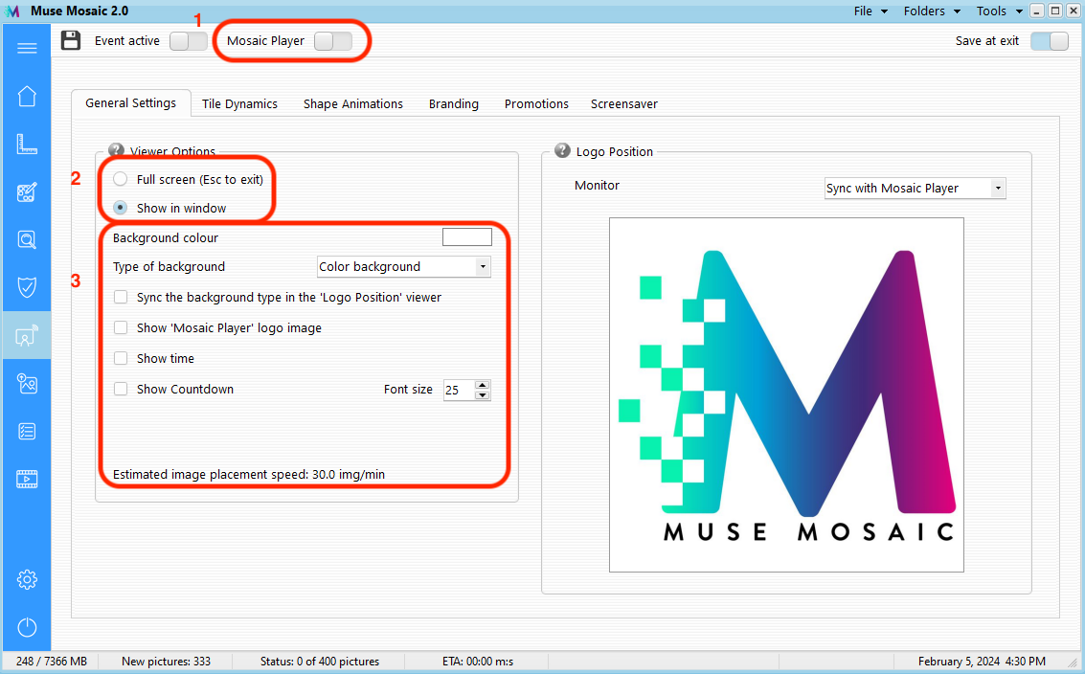Toggle the Save at exit switch
This screenshot has height=674, width=1085.
[x=1050, y=41]
